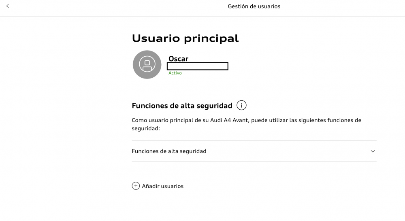Open the info icon beside Funciones de alta seguridad
Image resolution: width=405 pixels, height=221 pixels.
coord(241,105)
